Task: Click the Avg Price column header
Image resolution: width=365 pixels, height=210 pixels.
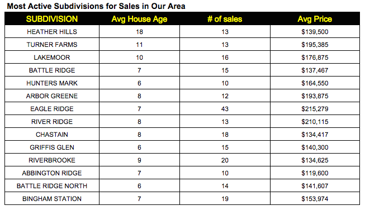Action: 315,19
